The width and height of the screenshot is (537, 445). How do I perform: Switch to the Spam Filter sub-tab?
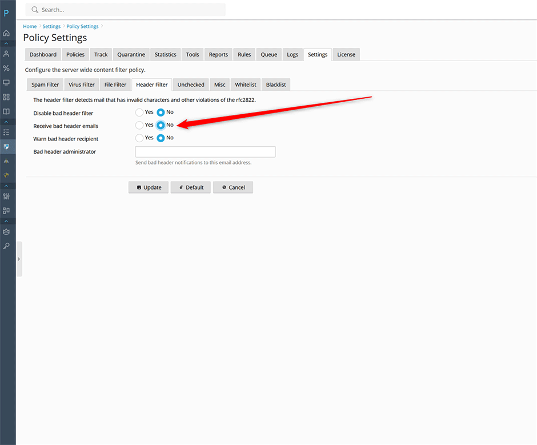(45, 85)
